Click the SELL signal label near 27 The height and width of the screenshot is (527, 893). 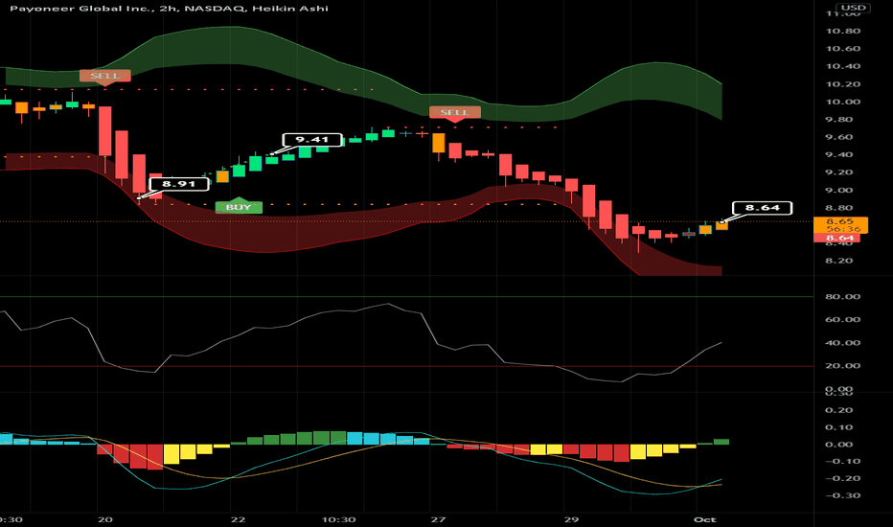point(454,112)
